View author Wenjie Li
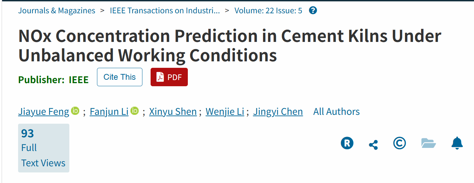Screen dimensions: 474x183 coord(225,112)
